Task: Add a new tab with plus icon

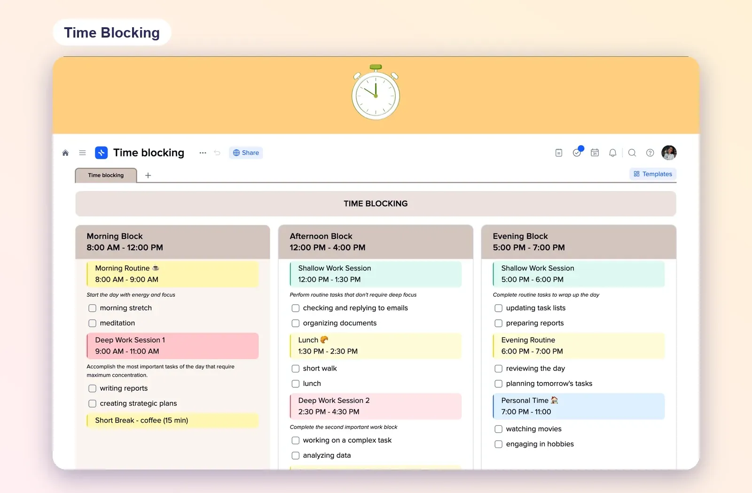Action: pos(148,175)
